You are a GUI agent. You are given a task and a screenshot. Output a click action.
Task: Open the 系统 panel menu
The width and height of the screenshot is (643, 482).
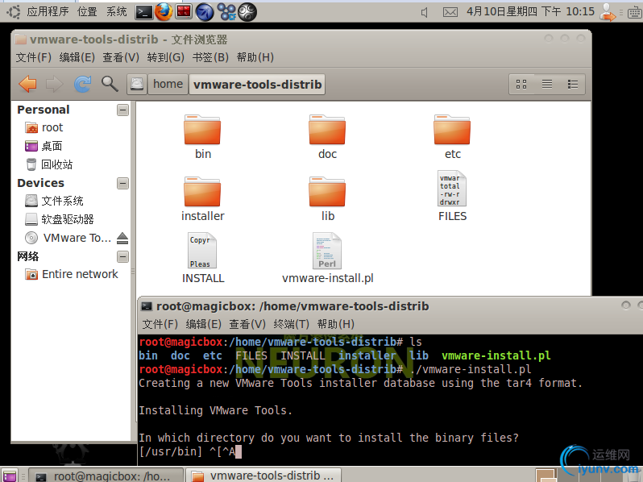click(x=117, y=11)
